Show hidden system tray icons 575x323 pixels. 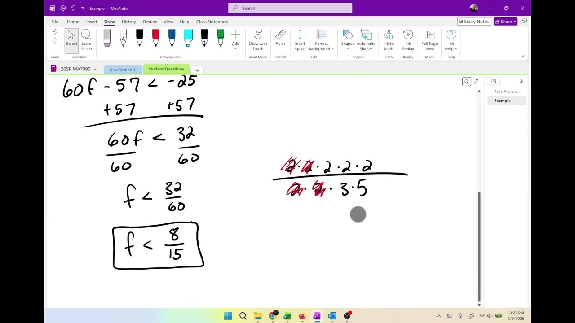439,316
